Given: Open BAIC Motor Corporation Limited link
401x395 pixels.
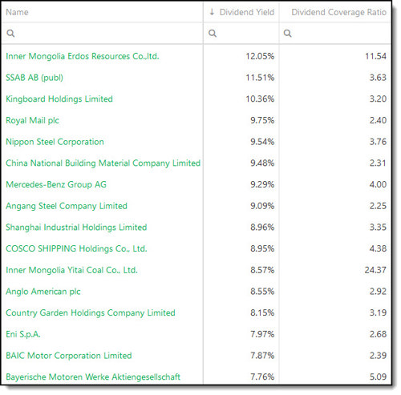Looking at the screenshot, I should tap(69, 356).
